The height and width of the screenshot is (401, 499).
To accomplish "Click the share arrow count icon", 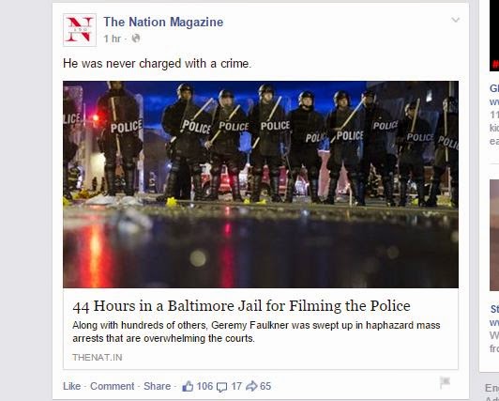I will [x=251, y=386].
